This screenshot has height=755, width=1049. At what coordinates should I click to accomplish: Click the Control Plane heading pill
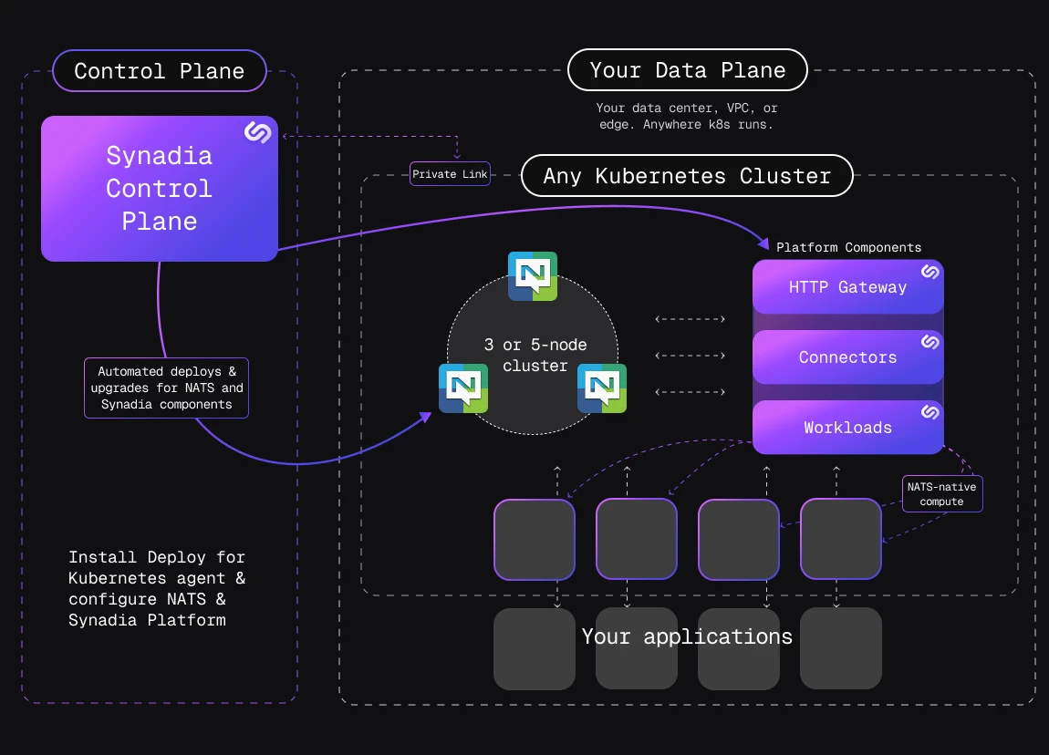(x=160, y=71)
